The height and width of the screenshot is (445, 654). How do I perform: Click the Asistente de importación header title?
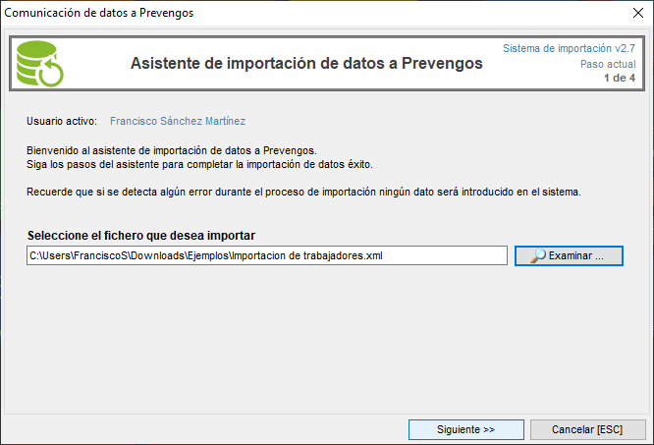(x=306, y=63)
